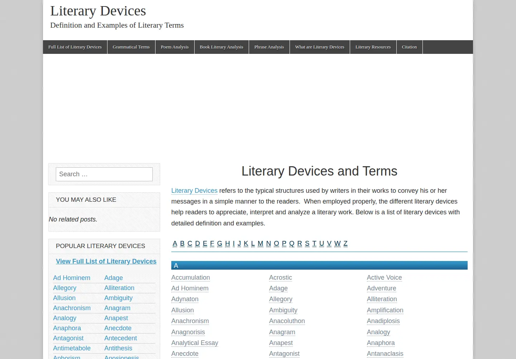This screenshot has height=359, width=516.
Task: Click the YOU MAY ALSO LIKE heading
Action: pos(86,200)
